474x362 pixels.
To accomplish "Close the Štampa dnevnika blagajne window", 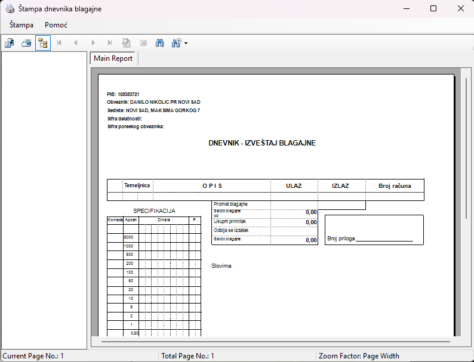I will (461, 8).
